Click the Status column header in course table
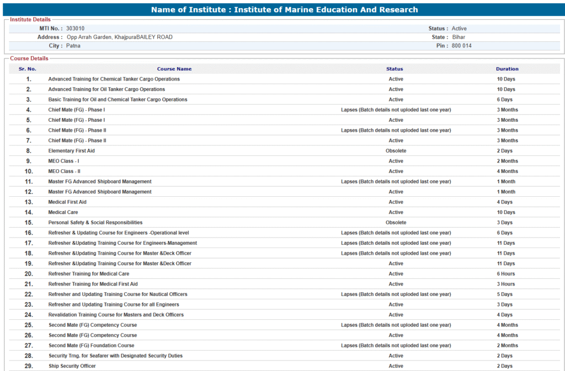Viewport: 565px width, 371px height. click(x=395, y=69)
